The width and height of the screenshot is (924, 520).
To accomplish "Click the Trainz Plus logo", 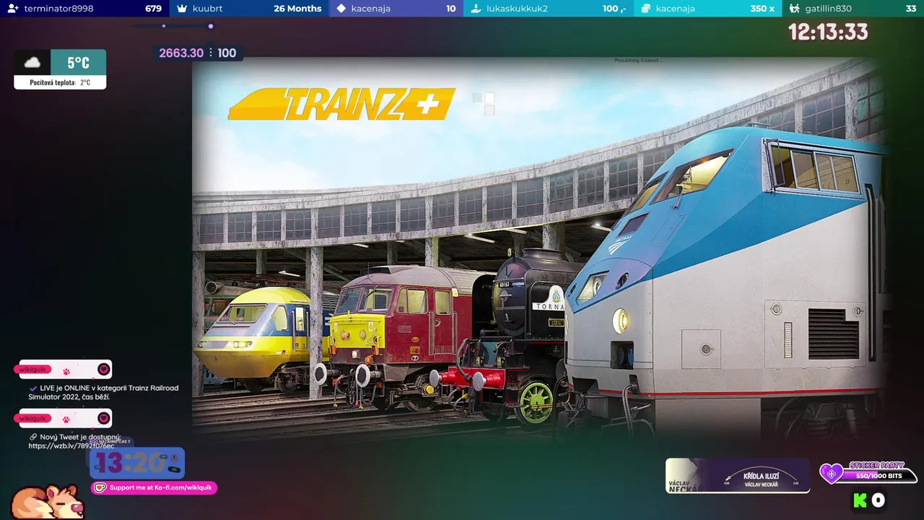I will pyautogui.click(x=341, y=104).
